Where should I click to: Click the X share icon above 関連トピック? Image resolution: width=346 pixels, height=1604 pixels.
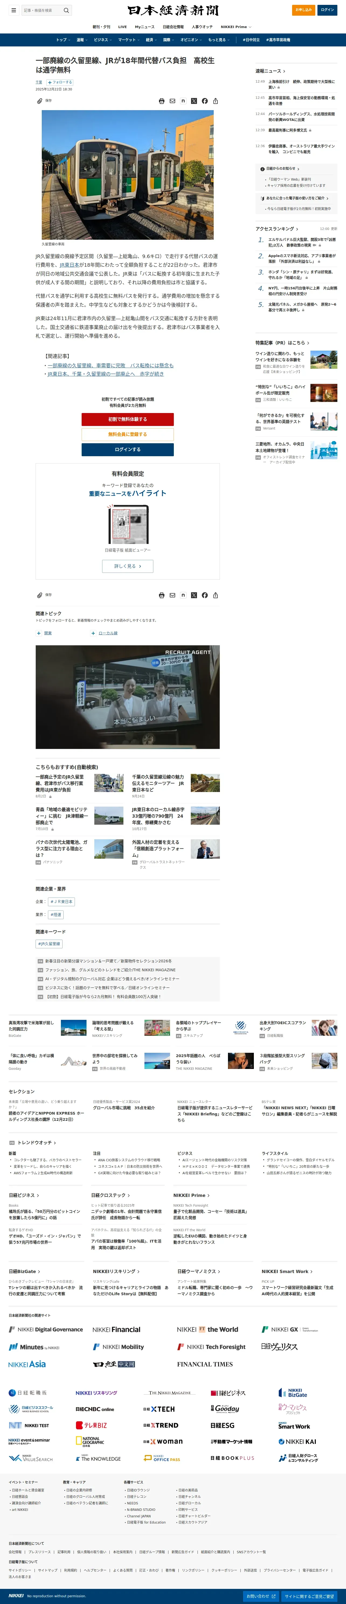(x=194, y=595)
